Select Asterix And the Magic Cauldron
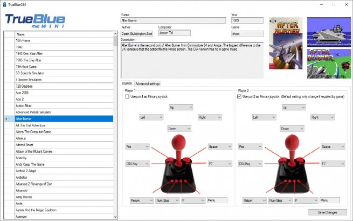 point(64,210)
